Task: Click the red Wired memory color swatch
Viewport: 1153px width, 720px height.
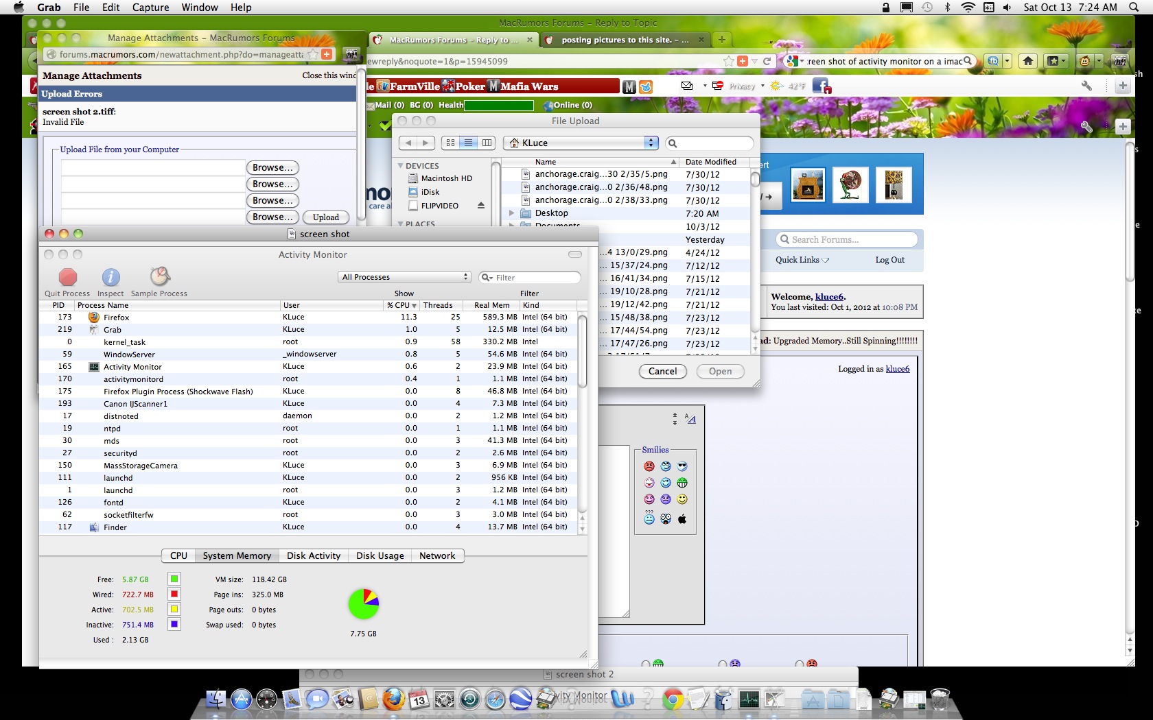Action: click(174, 595)
